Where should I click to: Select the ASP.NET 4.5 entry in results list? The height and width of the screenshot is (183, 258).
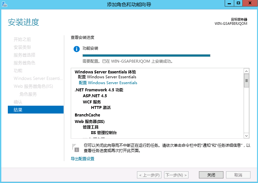(x=95, y=96)
